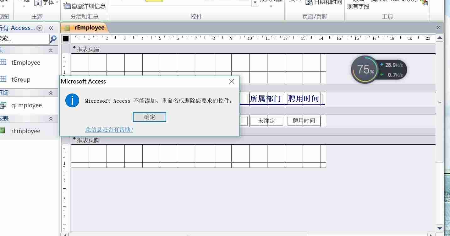450x236 pixels.
Task: Collapse the 查询 queries group
Action: pyautogui.click(x=51, y=93)
